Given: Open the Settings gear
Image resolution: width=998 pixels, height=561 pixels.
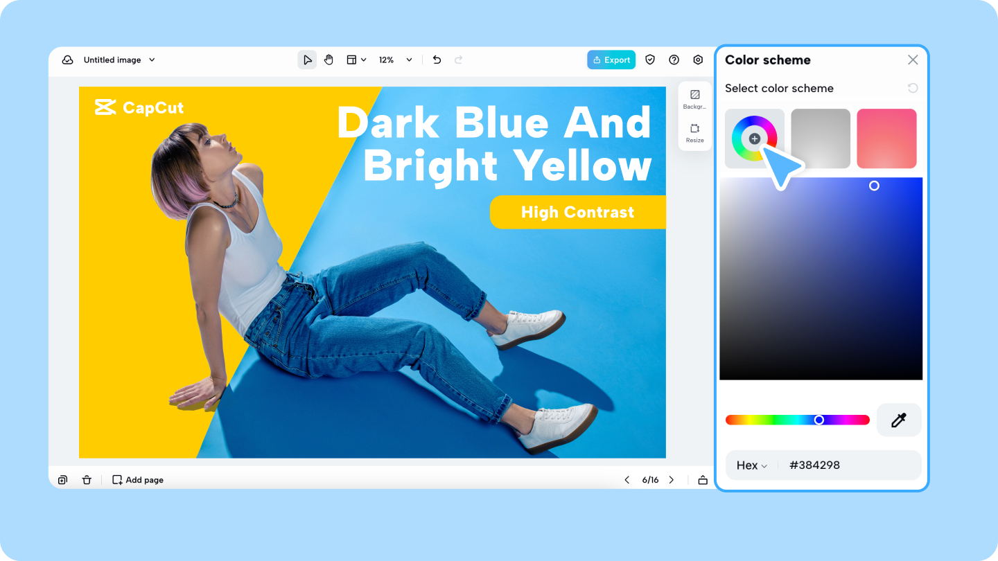Looking at the screenshot, I should click(698, 60).
